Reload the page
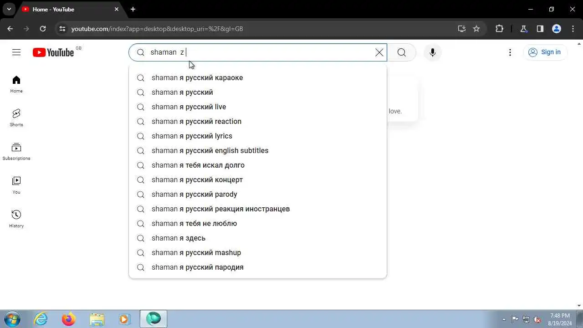This screenshot has height=328, width=583. coord(43,29)
